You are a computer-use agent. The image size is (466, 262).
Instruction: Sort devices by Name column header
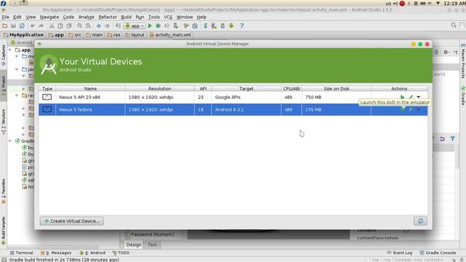click(90, 89)
